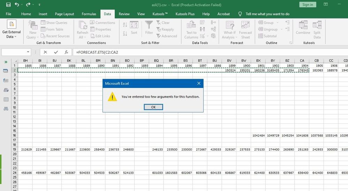Click Kutools Combine button
The image size is (348, 191).
coord(303,28)
